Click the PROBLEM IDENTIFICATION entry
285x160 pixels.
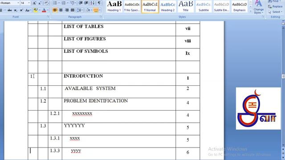coord(96,101)
